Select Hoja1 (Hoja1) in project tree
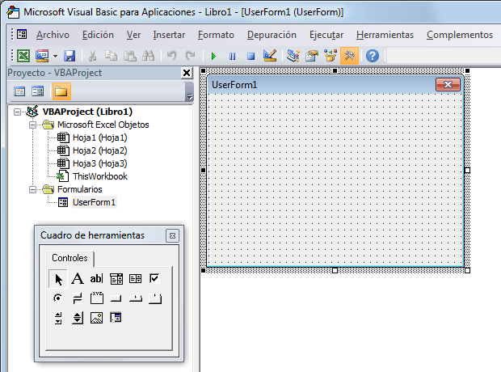The height and width of the screenshot is (372, 501). [99, 137]
